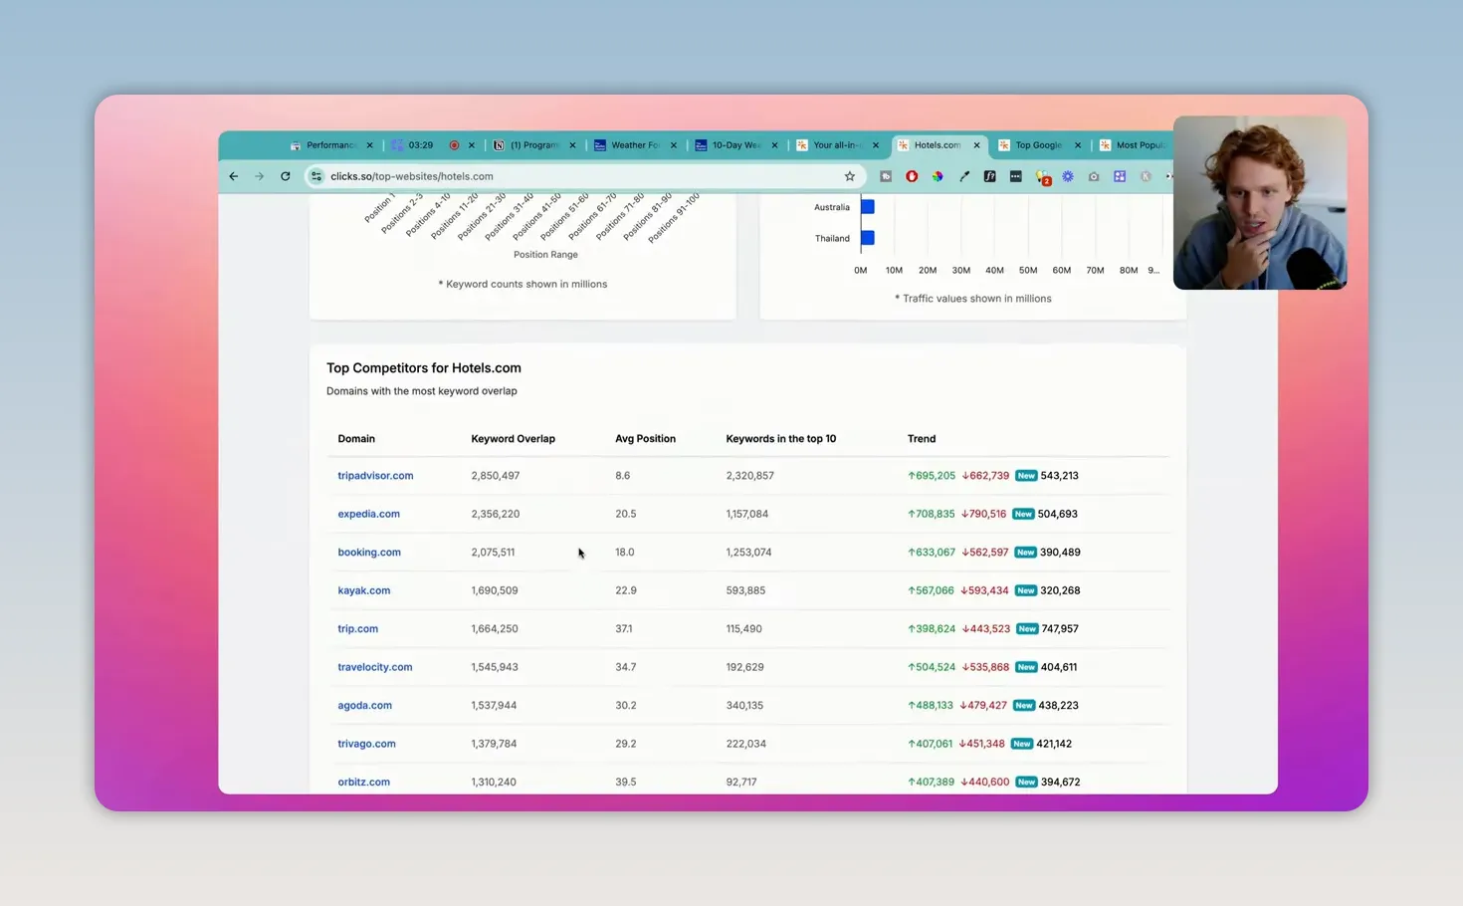Select booking.com's 18.0 average position

pyautogui.click(x=624, y=553)
